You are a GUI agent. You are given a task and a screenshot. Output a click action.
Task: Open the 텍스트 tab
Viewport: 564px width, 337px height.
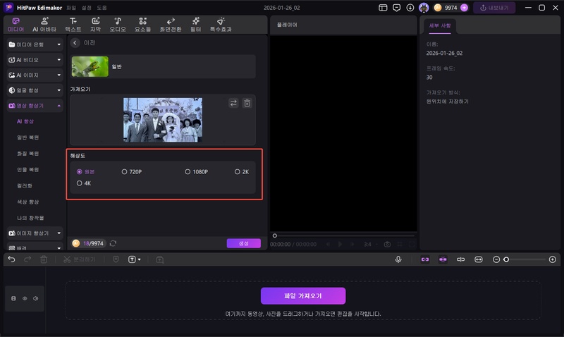(x=73, y=25)
